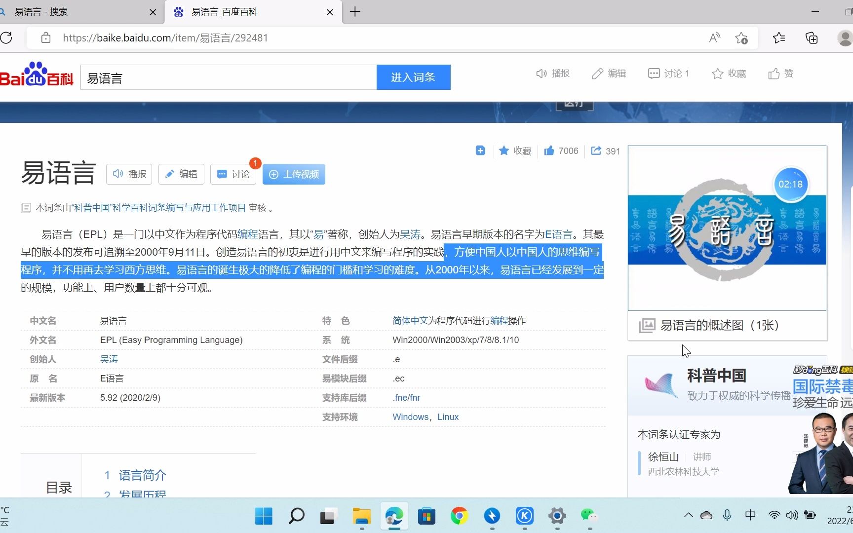Image resolution: width=853 pixels, height=533 pixels.
Task: Click the 收藏 star above the article
Action: pos(515,151)
